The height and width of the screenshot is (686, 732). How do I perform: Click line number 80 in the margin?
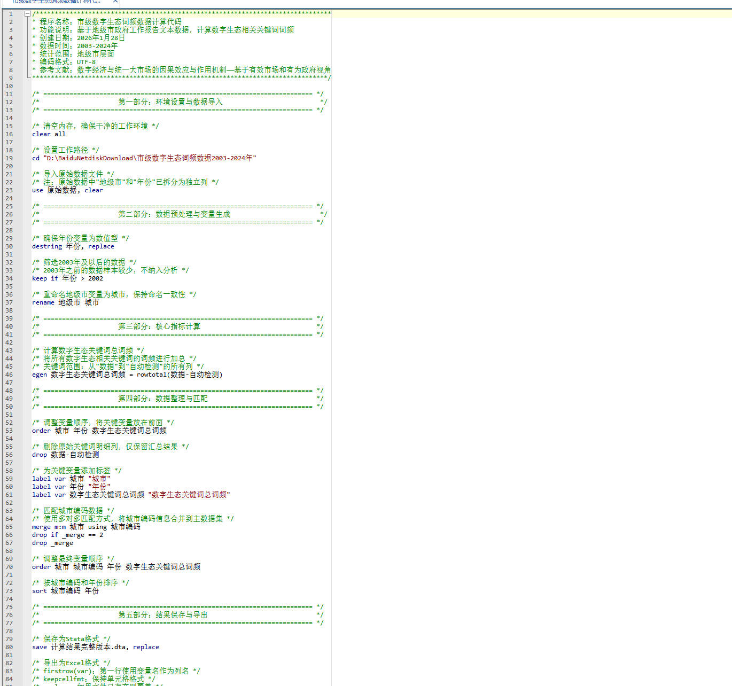tap(9, 647)
